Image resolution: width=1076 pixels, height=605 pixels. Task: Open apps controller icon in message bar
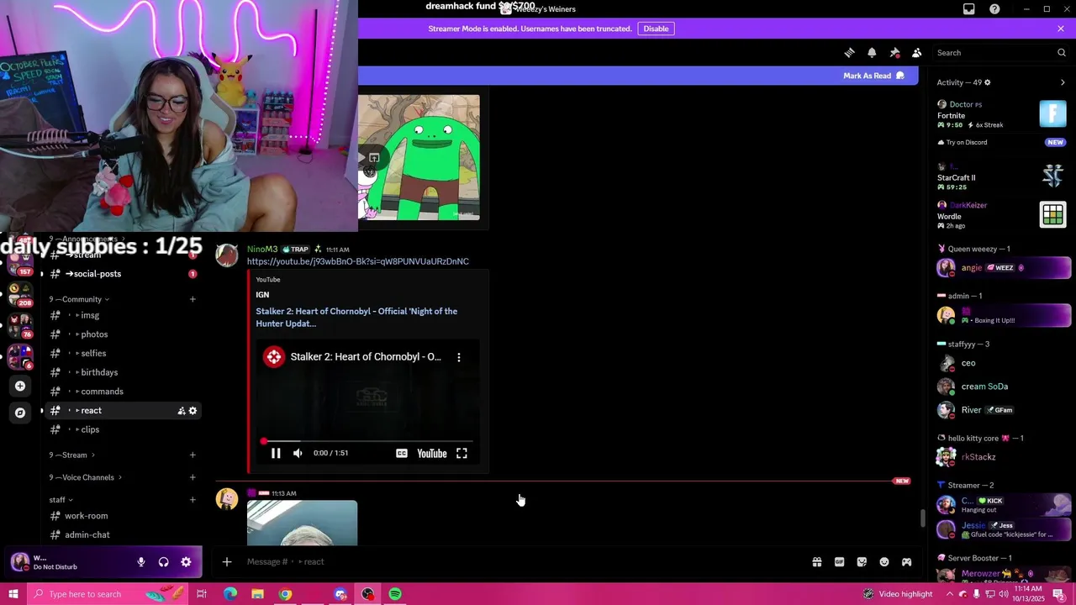907,562
